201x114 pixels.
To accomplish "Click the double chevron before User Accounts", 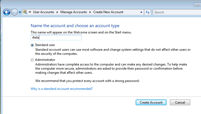I will pos(30,12).
